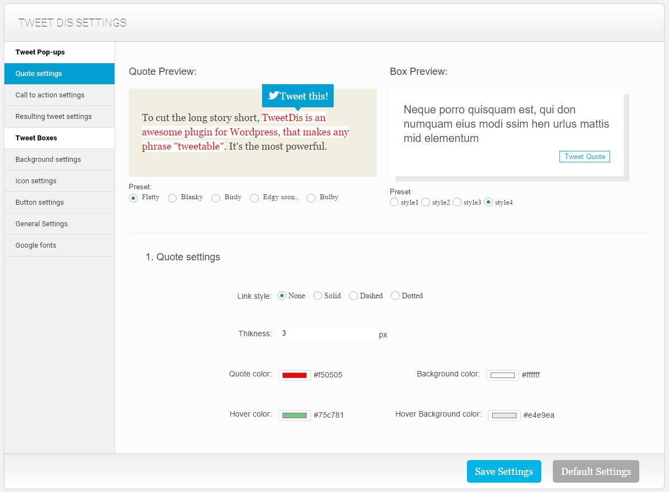Set link style to None
Screen dimensions: 669x492
pyautogui.click(x=282, y=296)
